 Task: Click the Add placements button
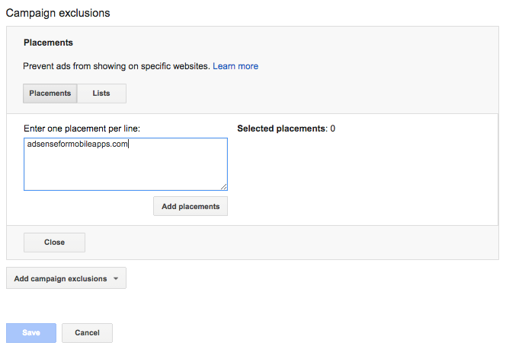(191, 206)
